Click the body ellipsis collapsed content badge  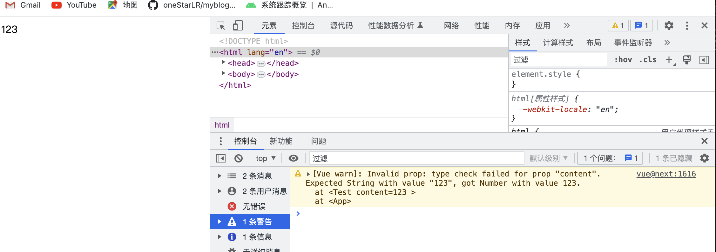[x=261, y=75]
